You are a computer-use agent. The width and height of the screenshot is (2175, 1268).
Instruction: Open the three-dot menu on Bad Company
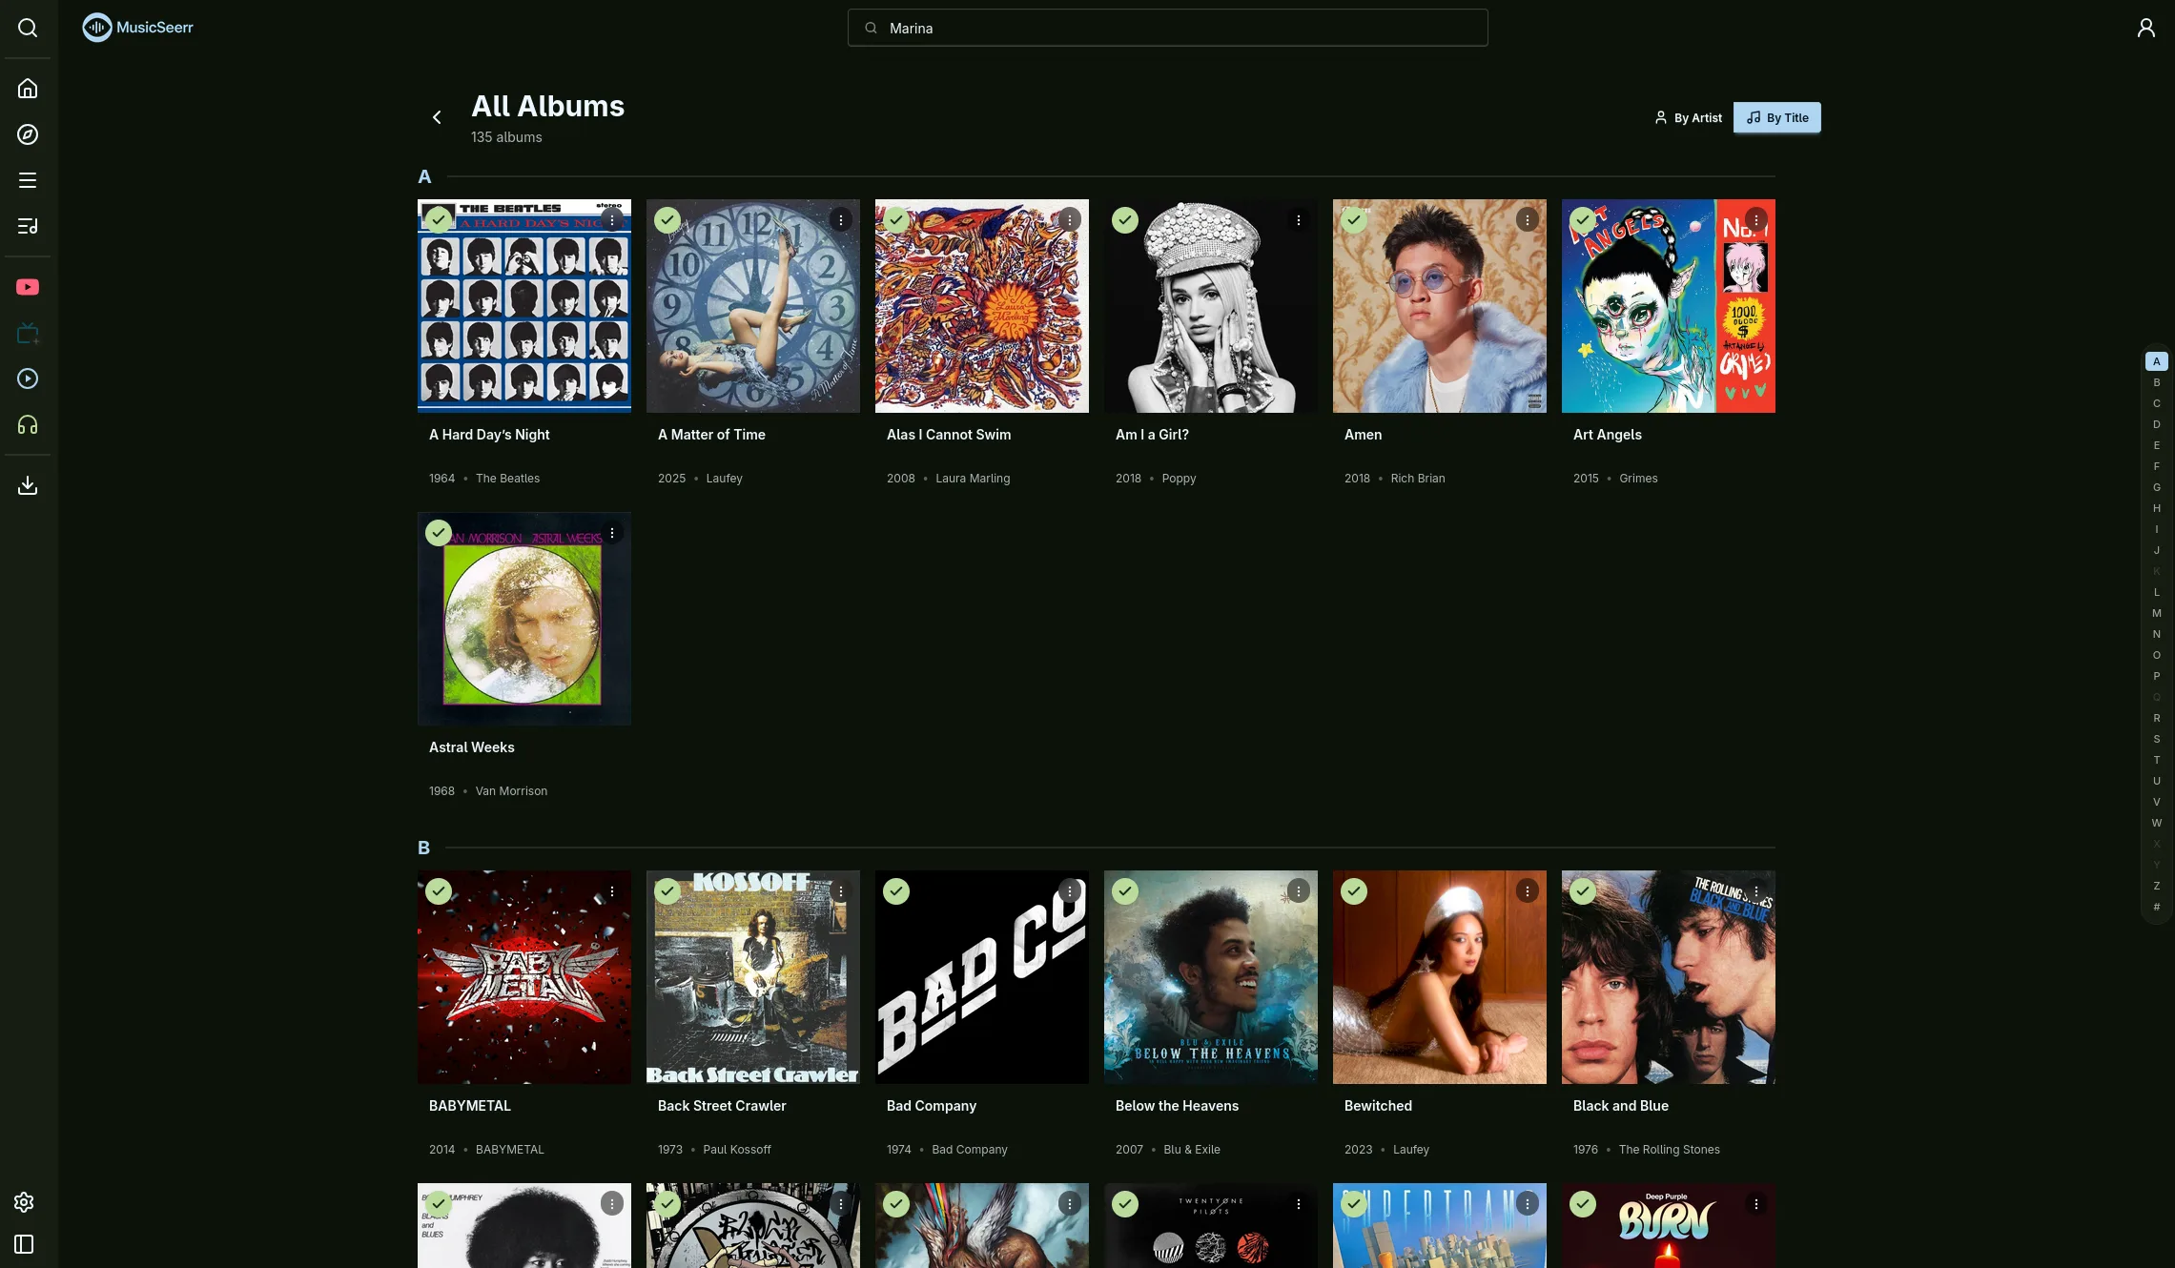[x=1069, y=890]
